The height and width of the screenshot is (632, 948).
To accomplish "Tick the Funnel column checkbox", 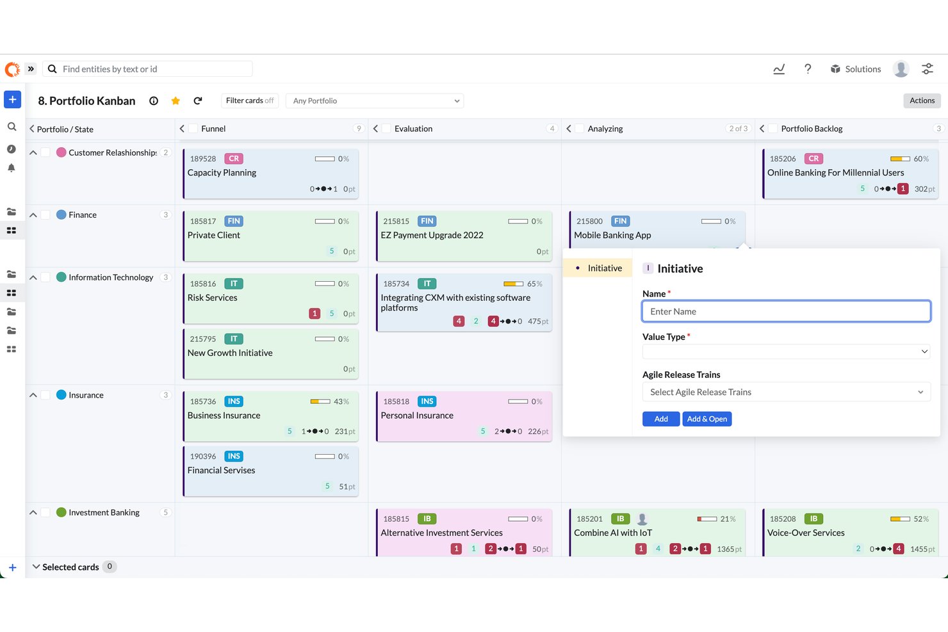I will click(193, 129).
